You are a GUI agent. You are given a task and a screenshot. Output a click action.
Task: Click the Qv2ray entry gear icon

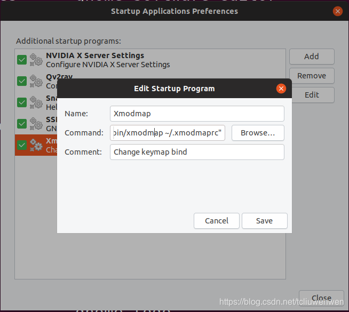tap(36, 81)
